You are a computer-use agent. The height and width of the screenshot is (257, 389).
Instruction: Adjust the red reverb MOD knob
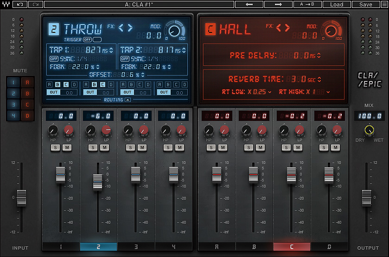(331, 31)
